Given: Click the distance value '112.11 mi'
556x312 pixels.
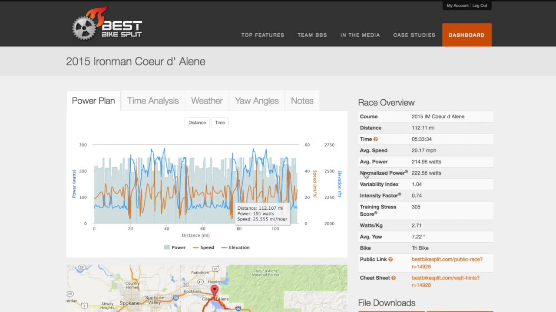Looking at the screenshot, I should coord(423,128).
